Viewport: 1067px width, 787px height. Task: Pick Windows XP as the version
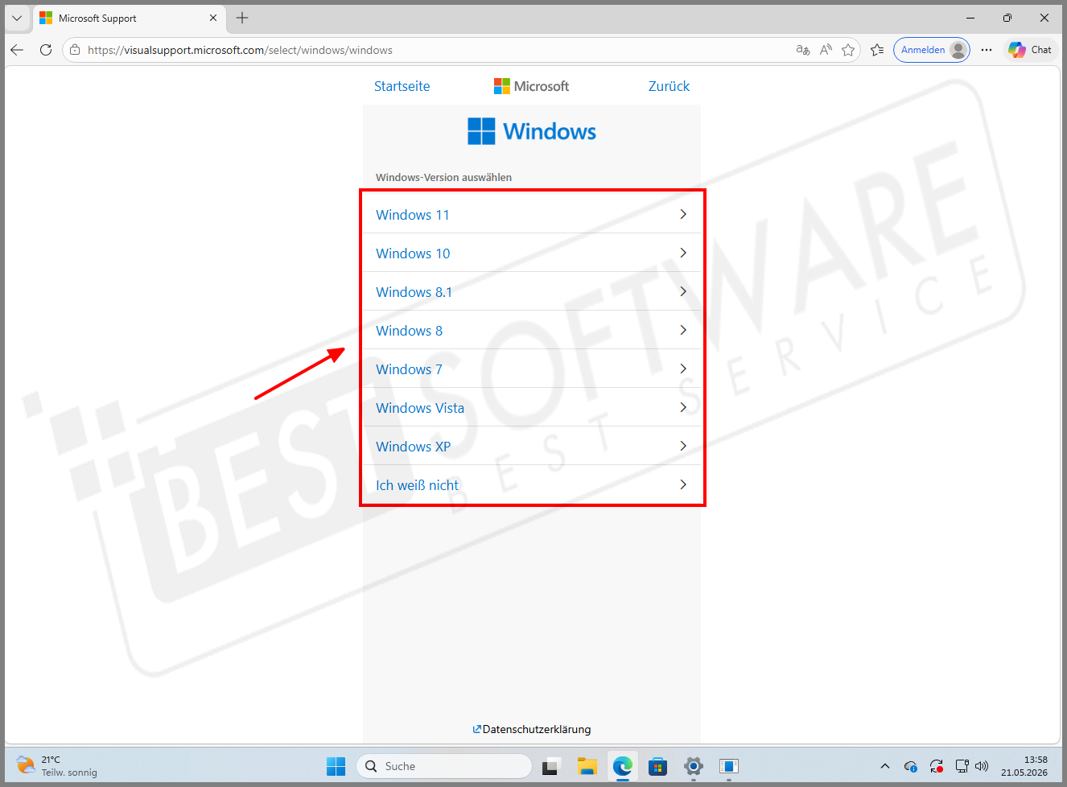point(532,446)
